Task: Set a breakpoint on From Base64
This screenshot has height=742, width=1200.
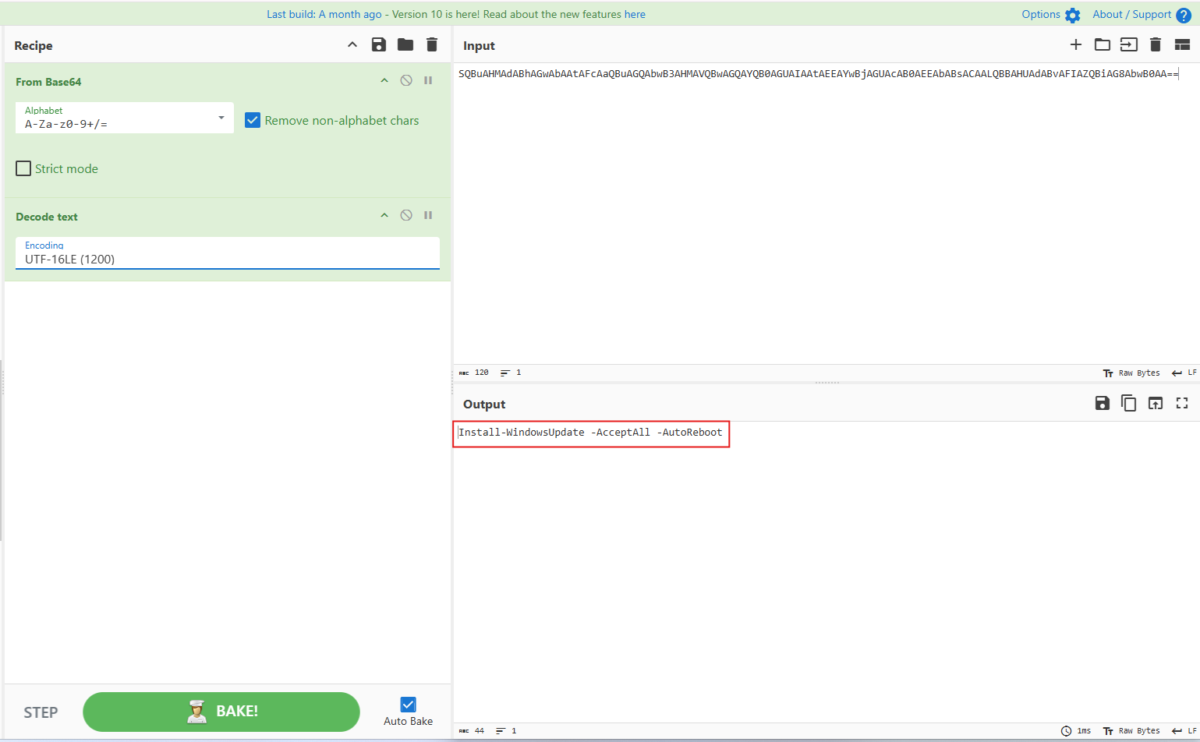Action: tap(428, 81)
